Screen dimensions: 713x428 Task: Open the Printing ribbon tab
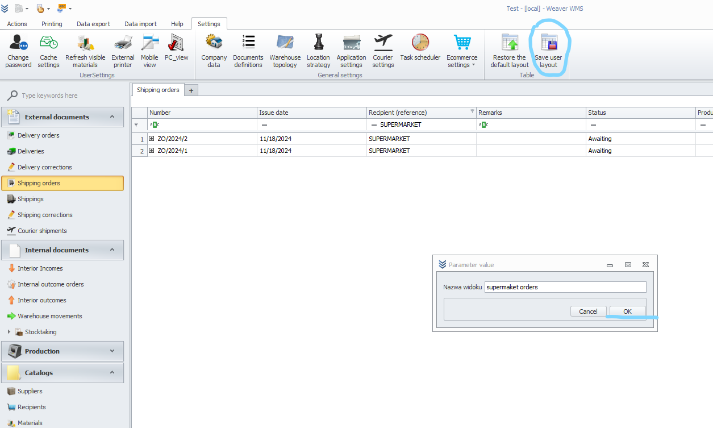tap(52, 24)
